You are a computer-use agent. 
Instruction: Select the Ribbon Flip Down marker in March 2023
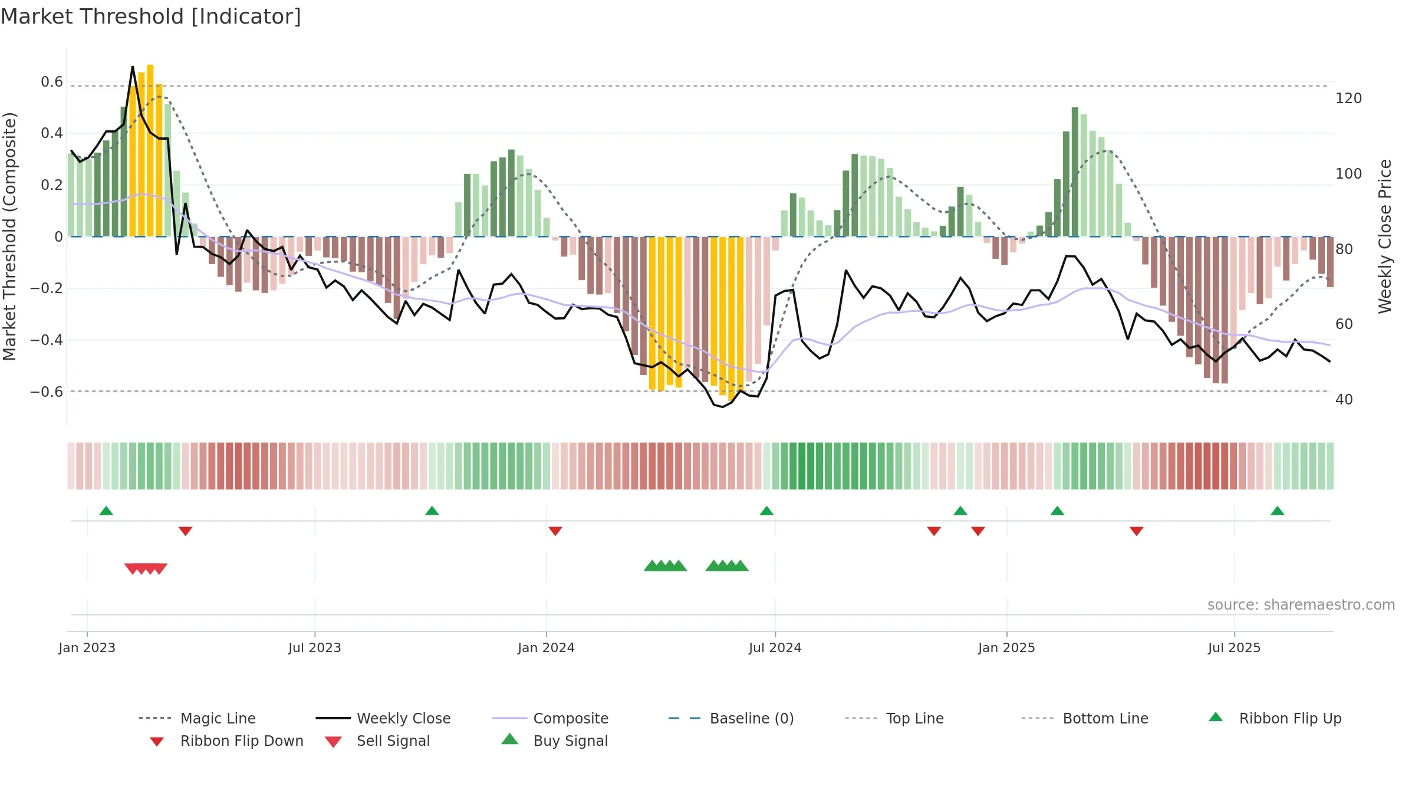pyautogui.click(x=186, y=531)
